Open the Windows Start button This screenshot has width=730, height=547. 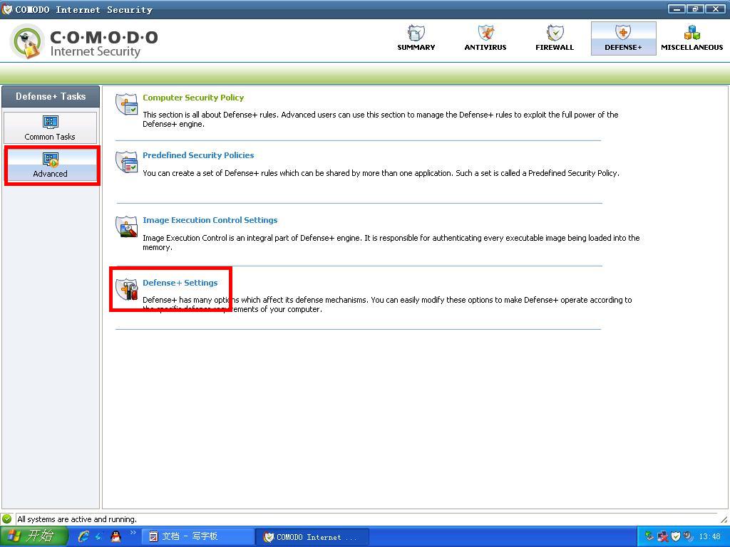click(34, 536)
